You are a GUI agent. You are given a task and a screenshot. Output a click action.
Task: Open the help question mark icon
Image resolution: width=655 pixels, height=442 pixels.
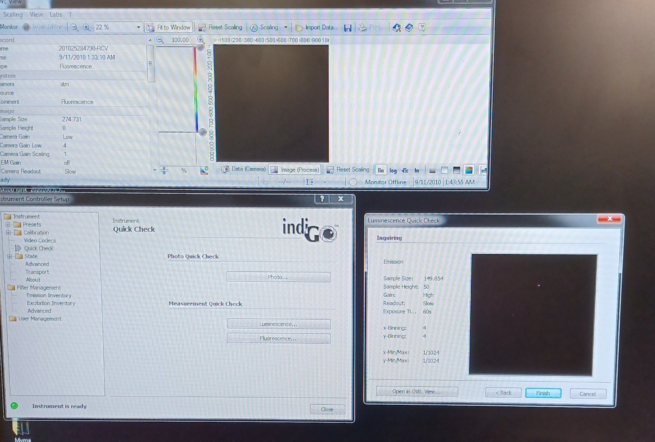[x=422, y=27]
